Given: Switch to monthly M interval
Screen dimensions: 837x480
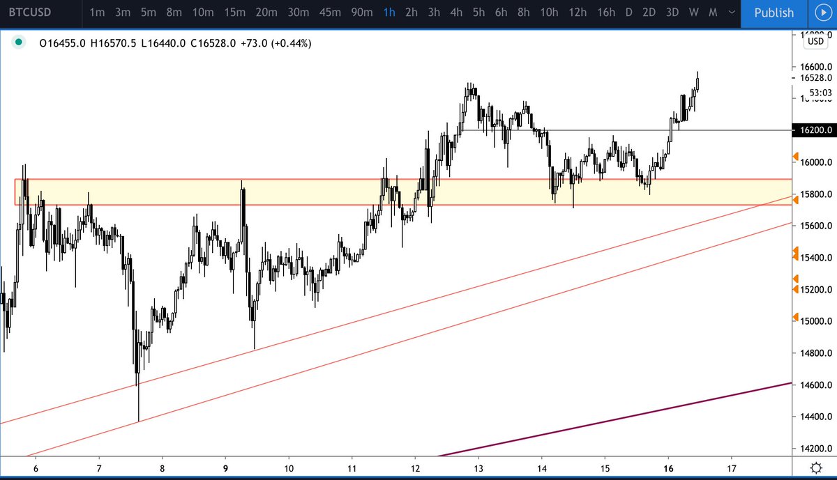Looking at the screenshot, I should (x=713, y=13).
